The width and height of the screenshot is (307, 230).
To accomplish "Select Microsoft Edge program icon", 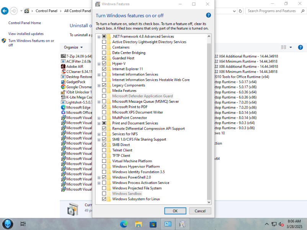I will (x=63, y=107).
